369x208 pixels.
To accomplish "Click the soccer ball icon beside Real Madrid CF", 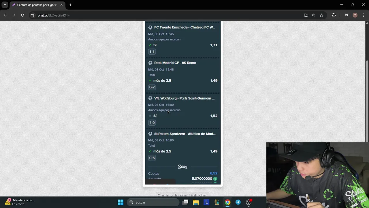I will 150,63.
